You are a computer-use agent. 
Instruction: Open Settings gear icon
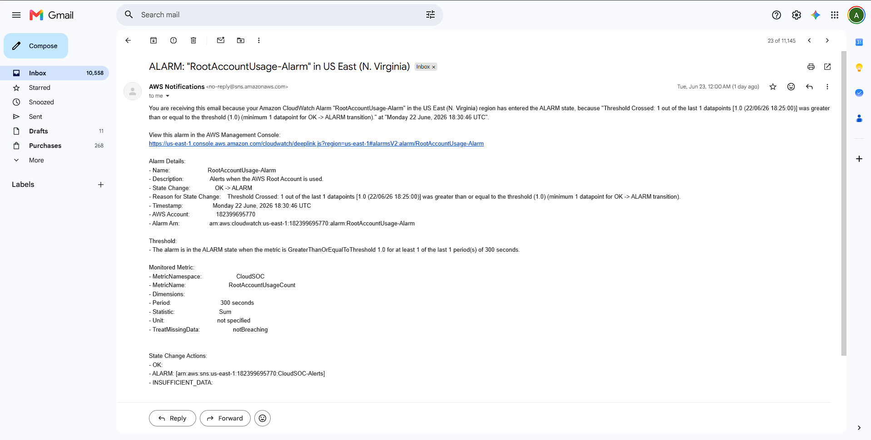click(x=797, y=15)
